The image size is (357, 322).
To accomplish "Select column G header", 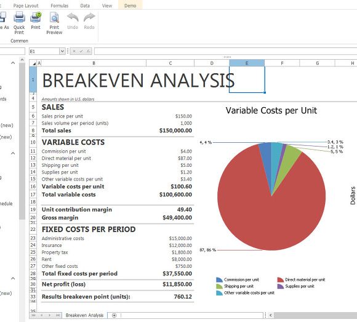I will pos(317,63).
